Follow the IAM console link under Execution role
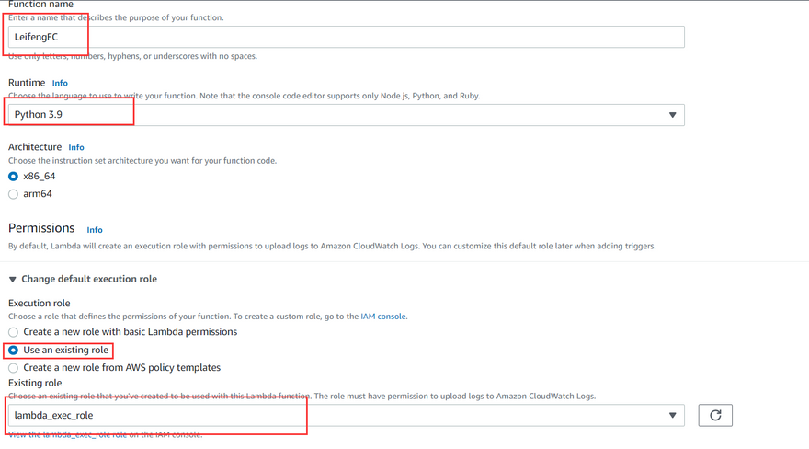Image resolution: width=809 pixels, height=449 pixels. click(x=382, y=317)
